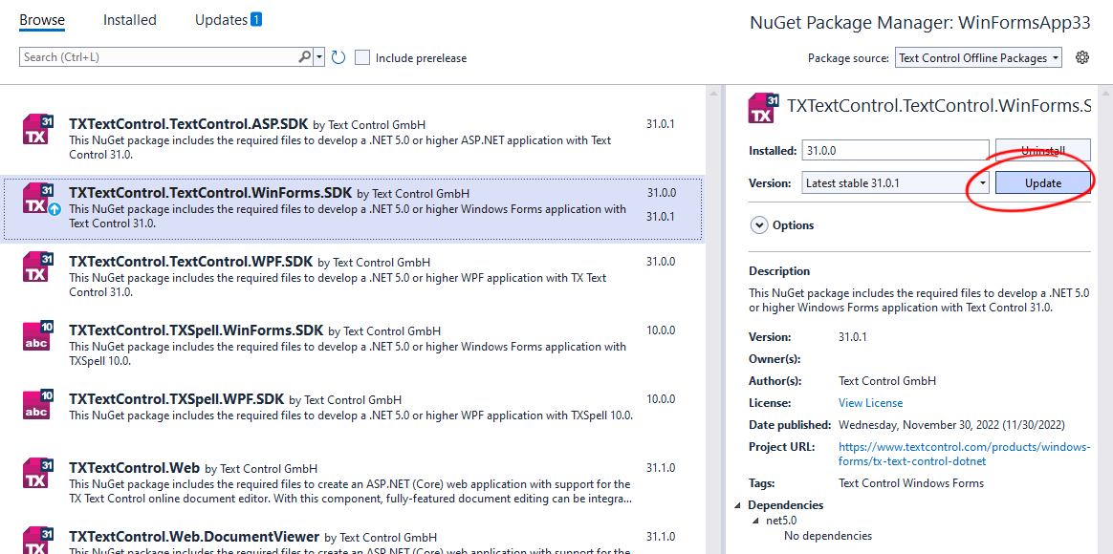Click the updates count badge
The image size is (1113, 554).
tap(255, 20)
